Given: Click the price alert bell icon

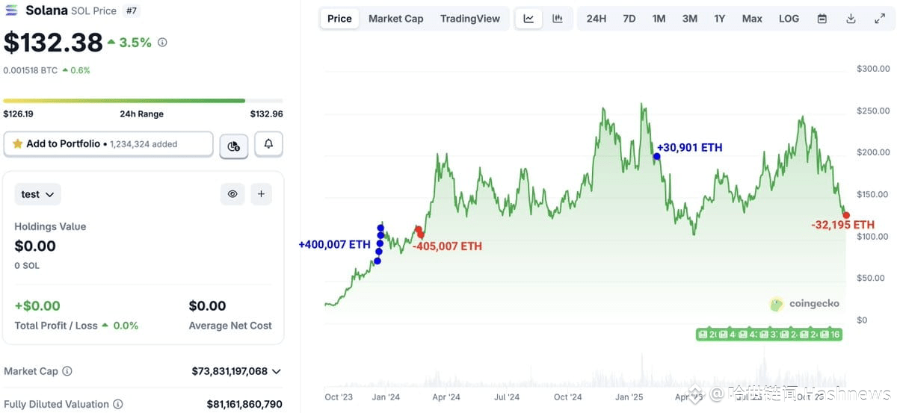Looking at the screenshot, I should (x=268, y=144).
